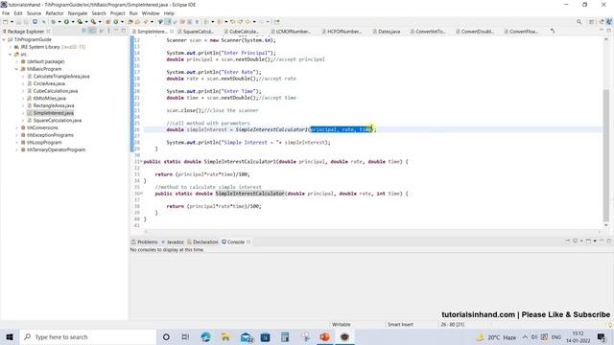
Task: Click the Debug toolbar icon
Action: 54,22
